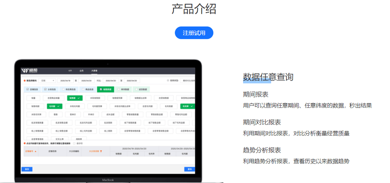
Task: Click the logo in the mockup header
Action: 30,70
